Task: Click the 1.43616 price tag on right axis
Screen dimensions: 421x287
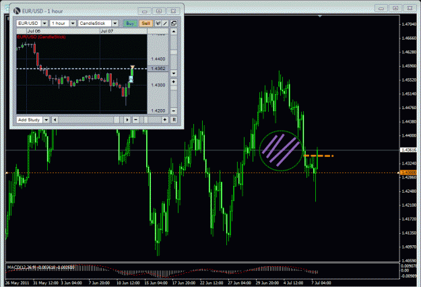Action: point(408,150)
